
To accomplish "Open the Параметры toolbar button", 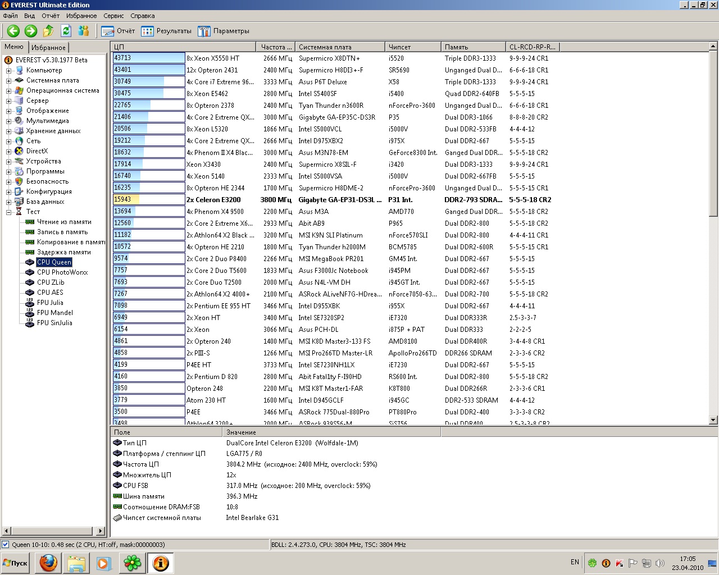I will click(224, 31).
